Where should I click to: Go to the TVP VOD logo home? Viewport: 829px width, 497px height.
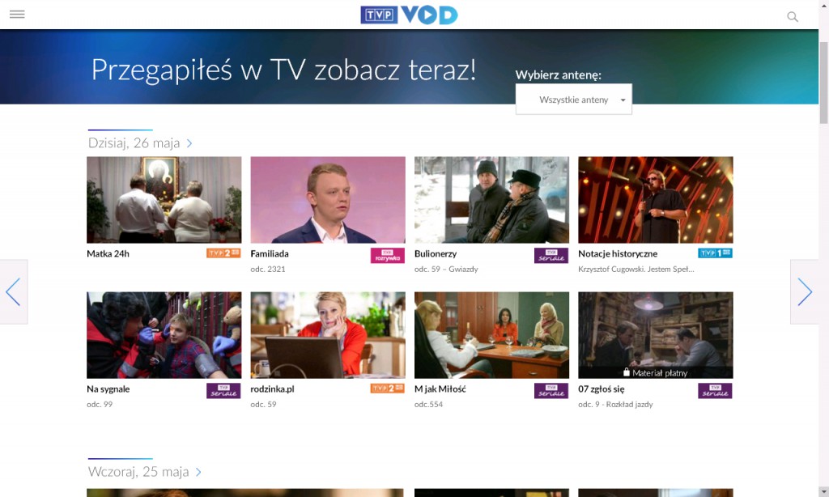coord(409,15)
